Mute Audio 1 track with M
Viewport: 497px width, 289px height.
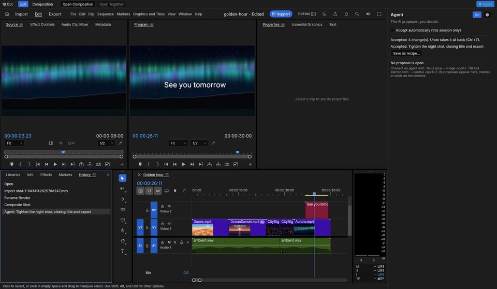(x=169, y=242)
